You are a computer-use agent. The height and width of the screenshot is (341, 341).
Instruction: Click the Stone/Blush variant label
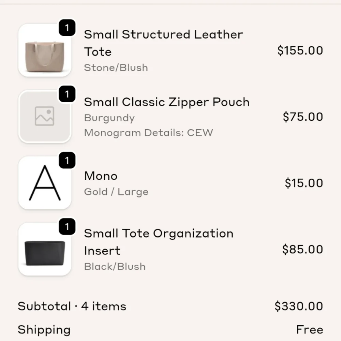[116, 68]
